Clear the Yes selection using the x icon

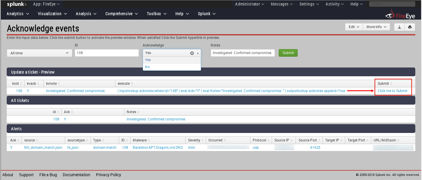click(192, 53)
